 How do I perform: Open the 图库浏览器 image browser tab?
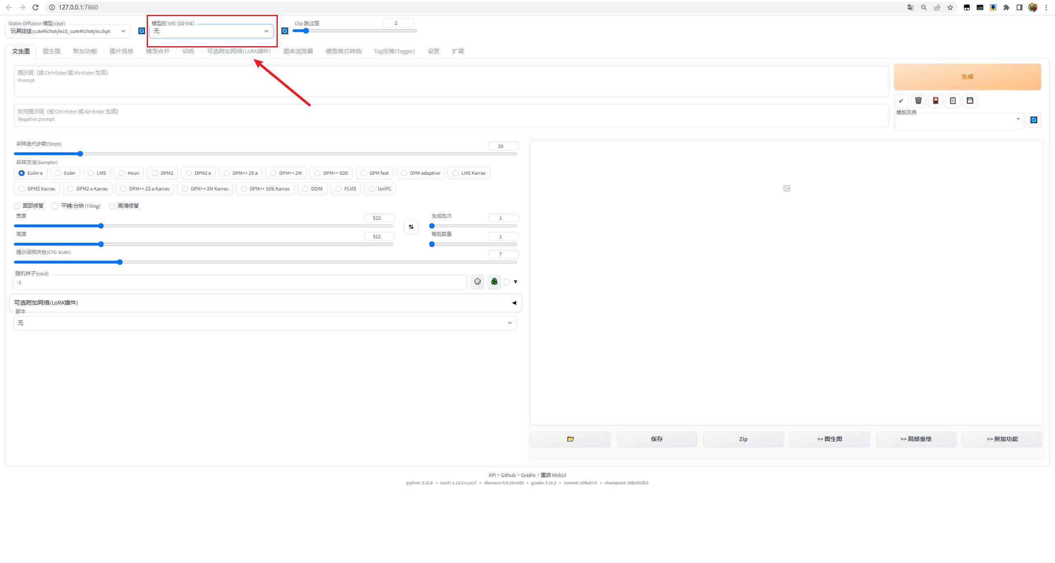[x=298, y=51]
